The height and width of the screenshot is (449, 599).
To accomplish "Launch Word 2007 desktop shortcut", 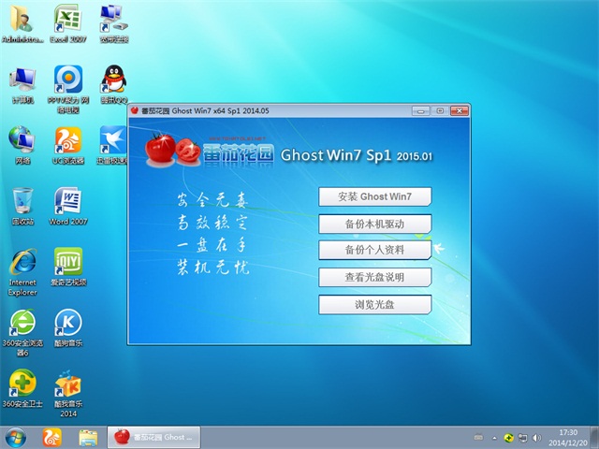I will click(x=67, y=201).
